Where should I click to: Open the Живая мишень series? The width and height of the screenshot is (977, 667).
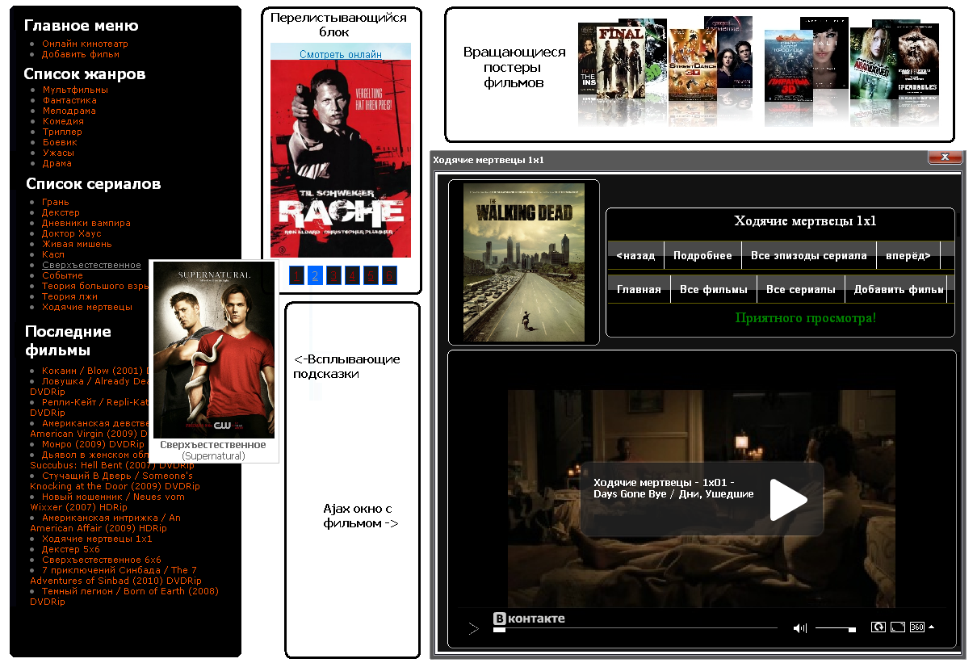[77, 244]
